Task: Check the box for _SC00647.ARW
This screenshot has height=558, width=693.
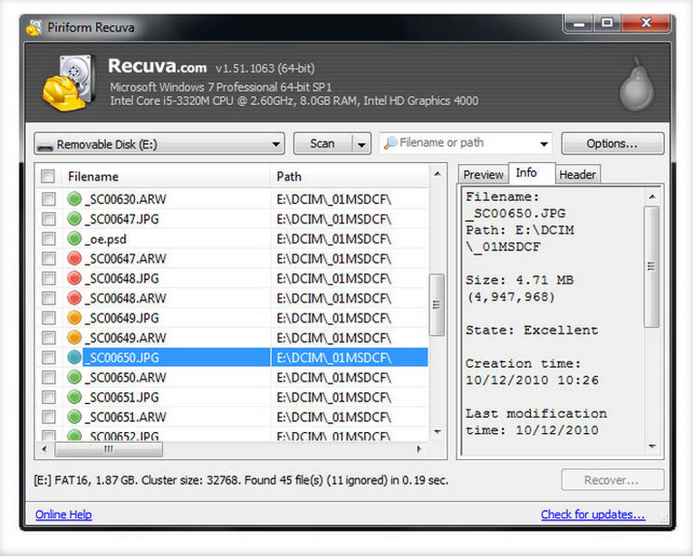Action: pyautogui.click(x=48, y=258)
